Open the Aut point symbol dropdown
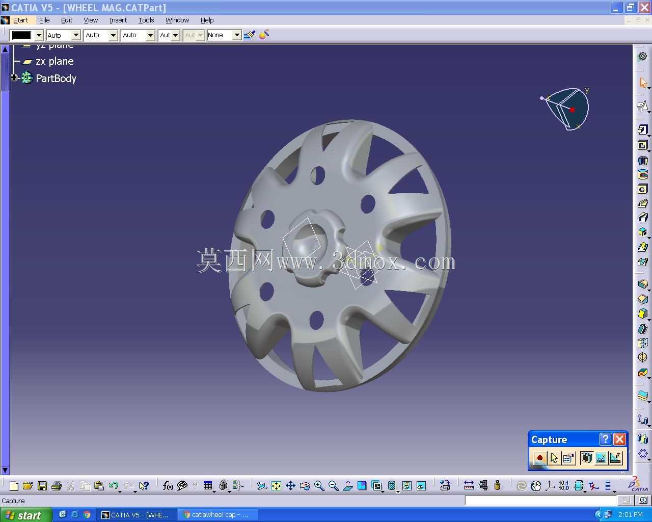The height and width of the screenshot is (522, 652). click(x=175, y=35)
